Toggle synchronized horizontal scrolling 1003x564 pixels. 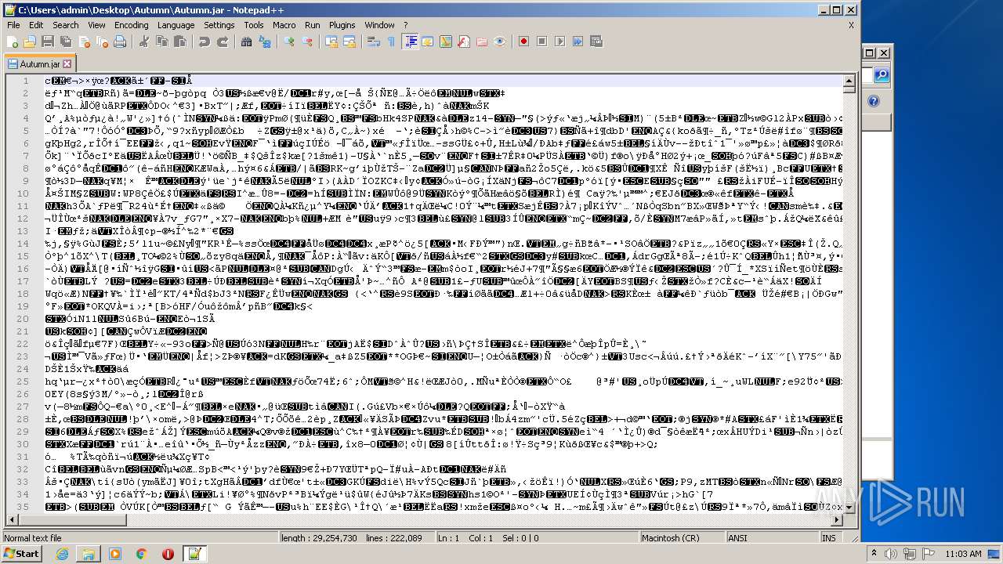point(349,42)
